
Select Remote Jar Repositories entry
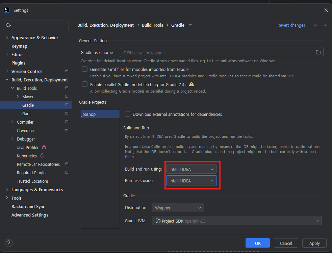point(38,164)
